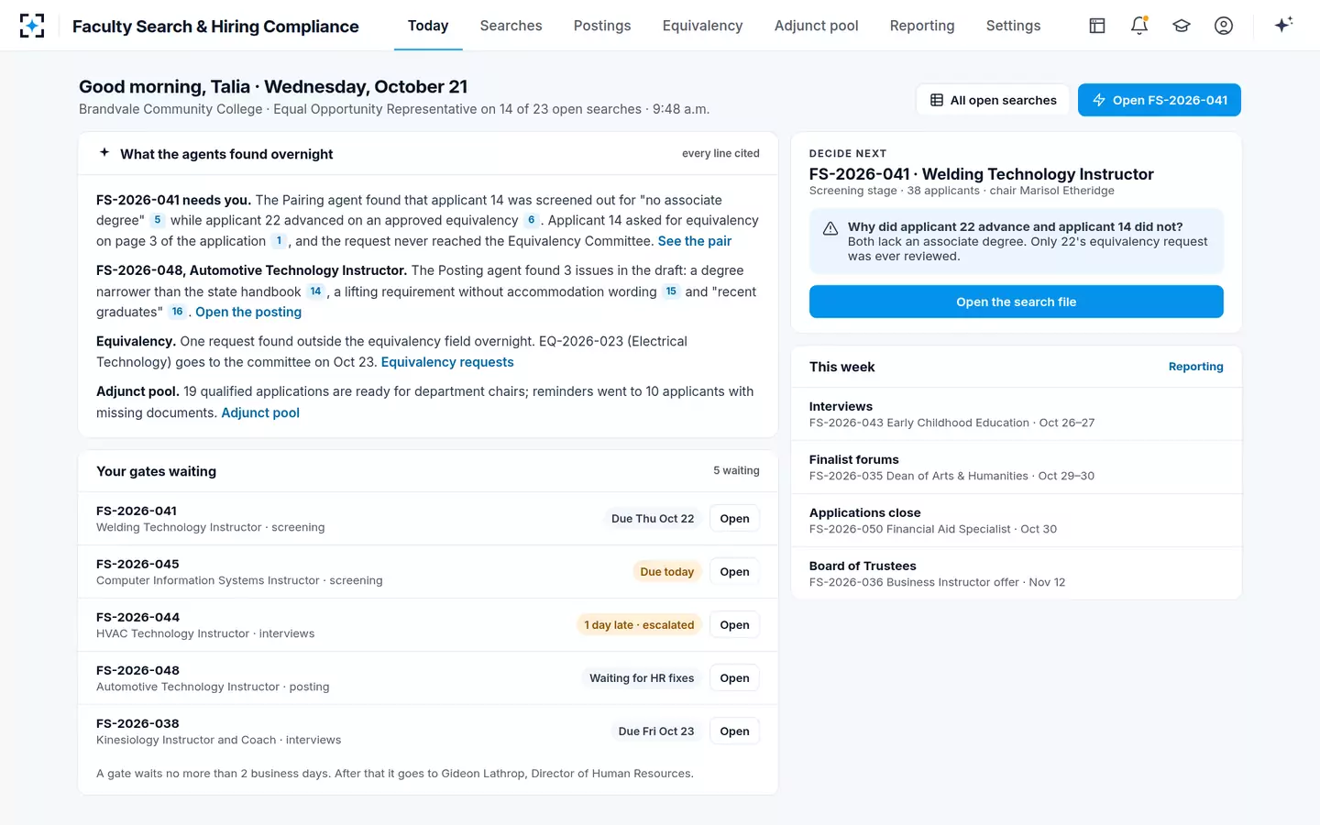Image resolution: width=1320 pixels, height=825 pixels.
Task: Open the Settings tab
Action: (x=1013, y=26)
